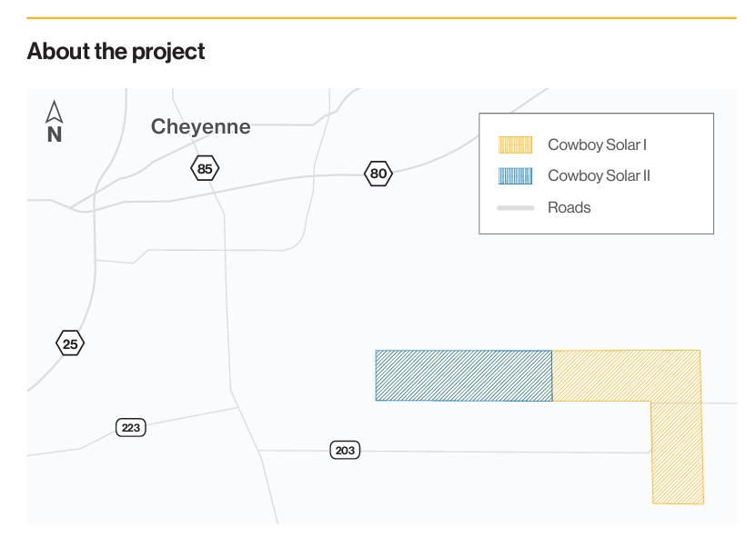756x537 pixels.
Task: Click the Cowboy Solar I southern vertical strip
Action: (677, 452)
